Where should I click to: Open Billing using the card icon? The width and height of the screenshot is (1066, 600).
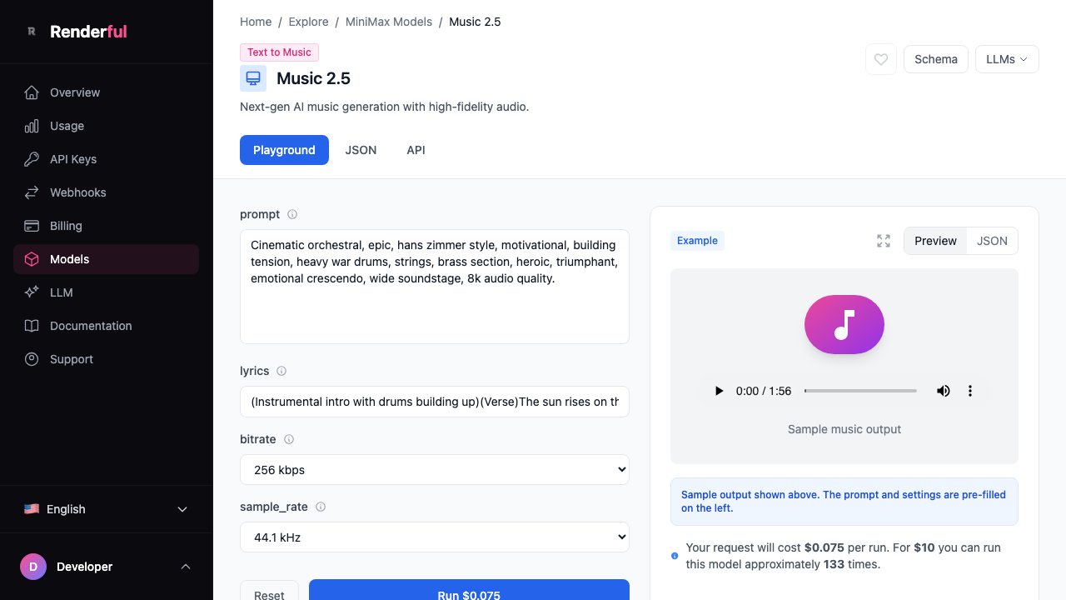[31, 226]
